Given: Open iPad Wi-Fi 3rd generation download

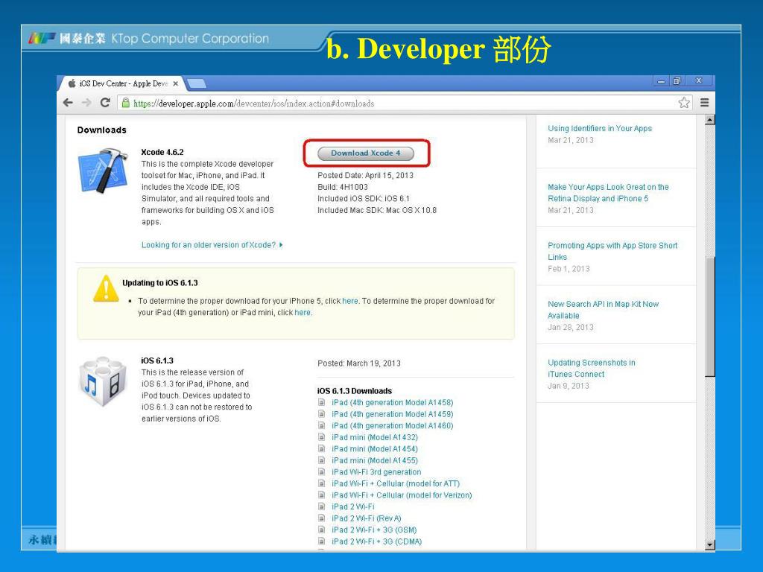Looking at the screenshot, I should pyautogui.click(x=376, y=472).
